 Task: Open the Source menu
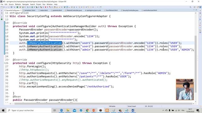tap(11, 4)
